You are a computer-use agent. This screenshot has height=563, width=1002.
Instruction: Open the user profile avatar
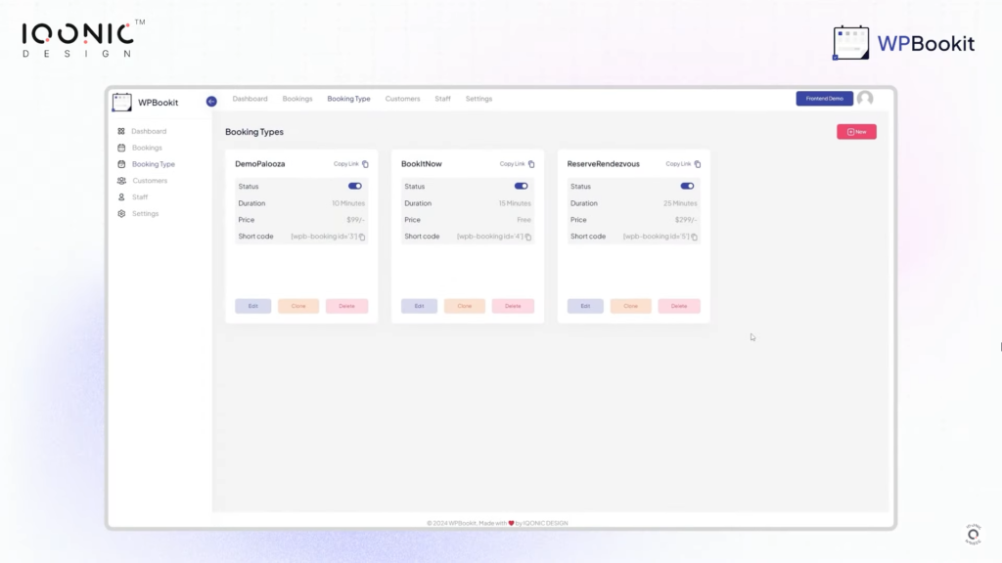pyautogui.click(x=865, y=99)
